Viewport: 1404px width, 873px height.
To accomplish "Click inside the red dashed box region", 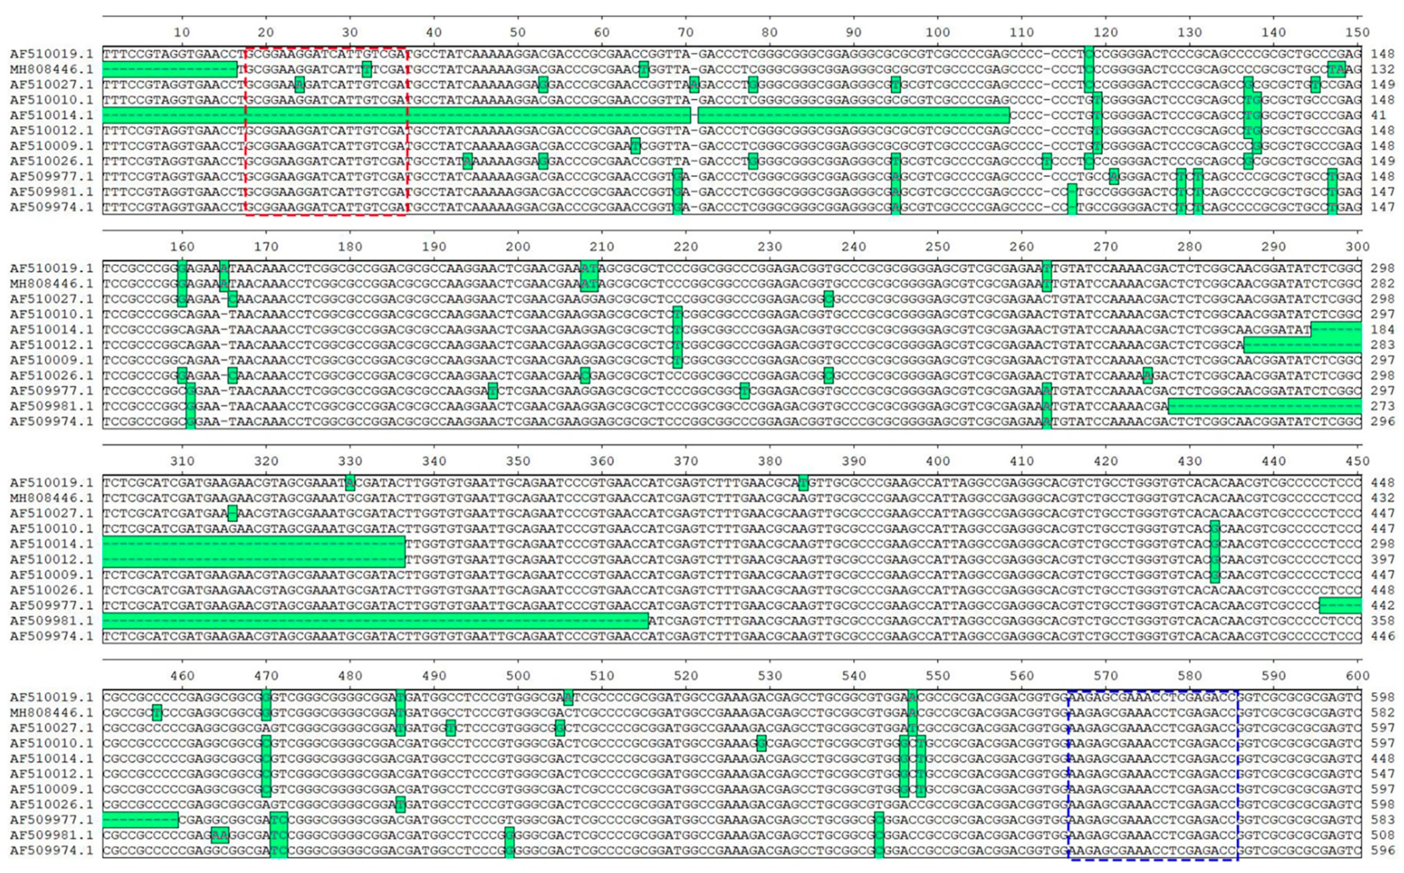I will click(x=326, y=132).
